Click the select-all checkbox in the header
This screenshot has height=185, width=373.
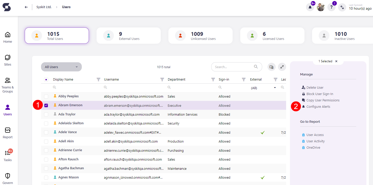(x=46, y=79)
